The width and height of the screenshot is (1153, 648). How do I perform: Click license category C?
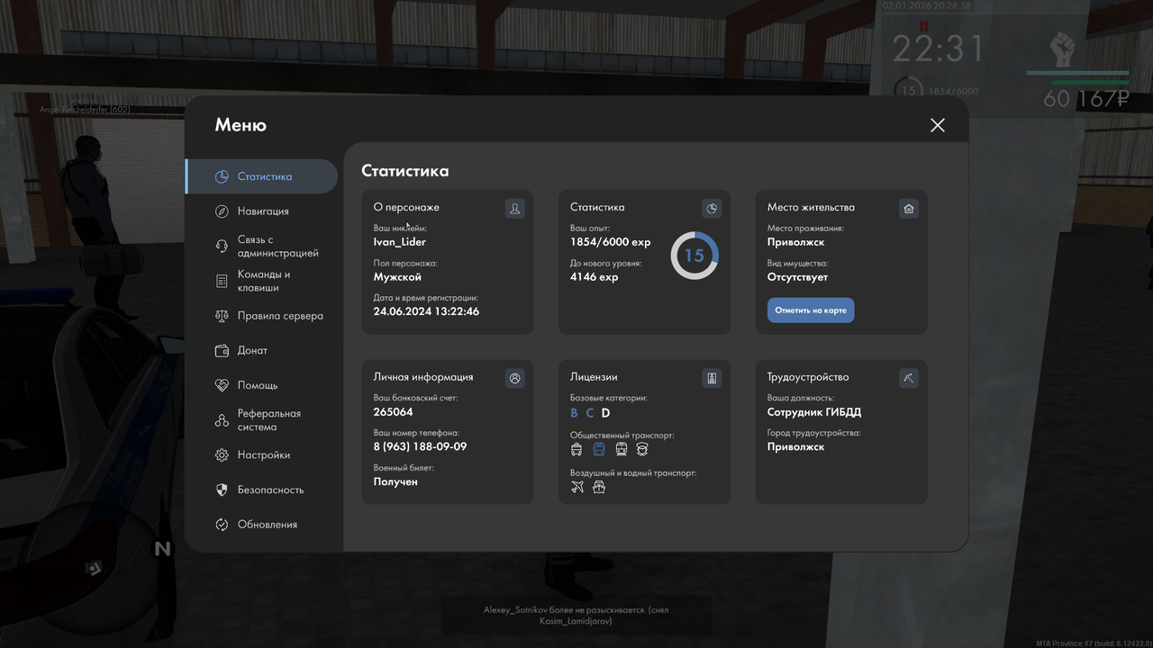coord(590,413)
